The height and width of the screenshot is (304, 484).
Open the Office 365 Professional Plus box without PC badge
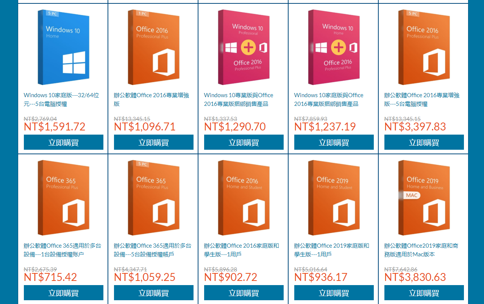pos(64,198)
